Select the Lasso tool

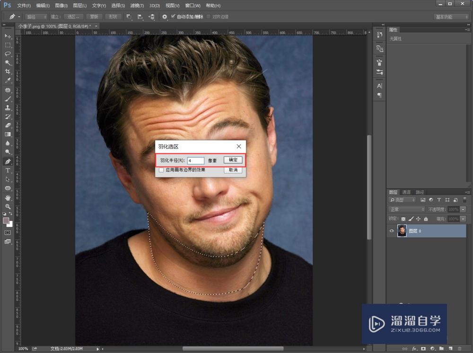coord(8,53)
